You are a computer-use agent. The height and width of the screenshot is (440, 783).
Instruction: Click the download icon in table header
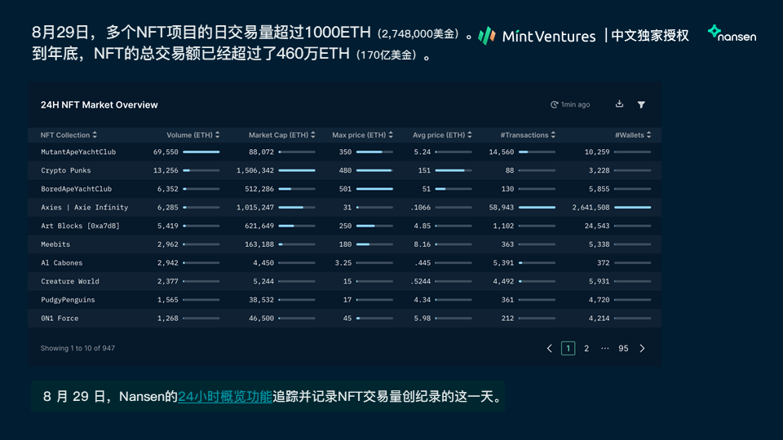click(x=619, y=103)
